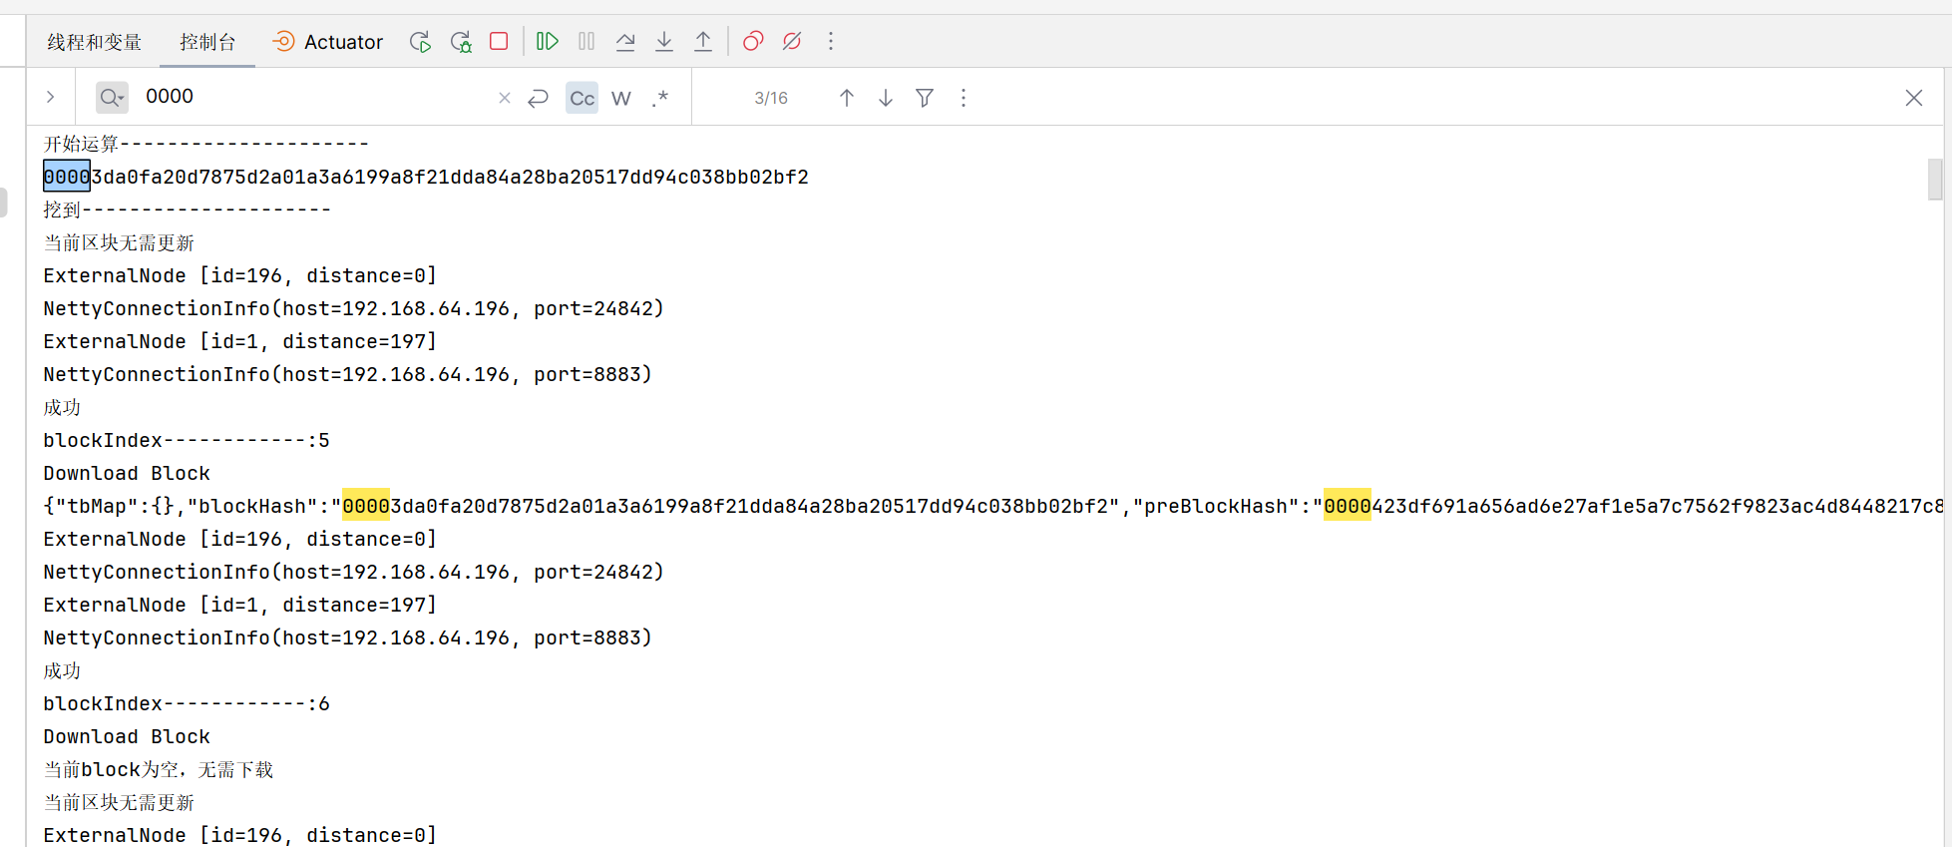Click first NettyConnectionInfo port=8883 line
The width and height of the screenshot is (1952, 847).
(x=348, y=374)
